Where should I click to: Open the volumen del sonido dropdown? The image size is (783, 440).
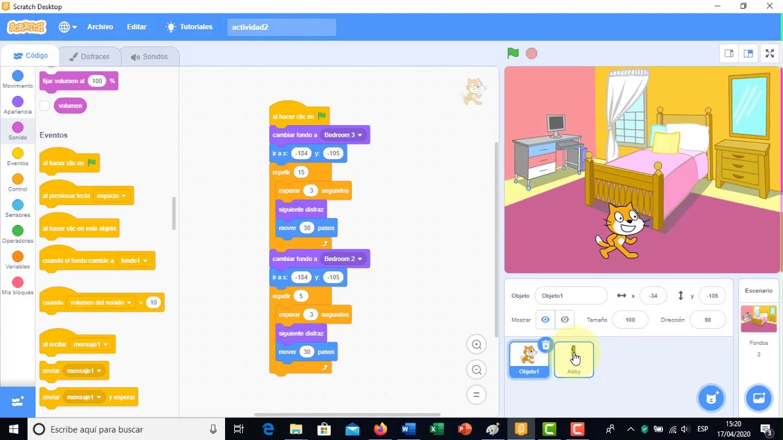(101, 302)
